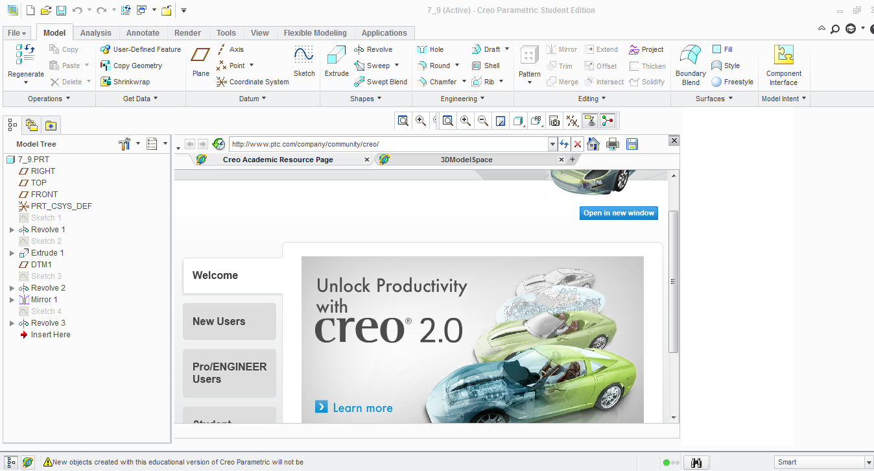This screenshot has width=874, height=471.
Task: Expand the Revolve 1 tree node
Action: click(x=12, y=230)
